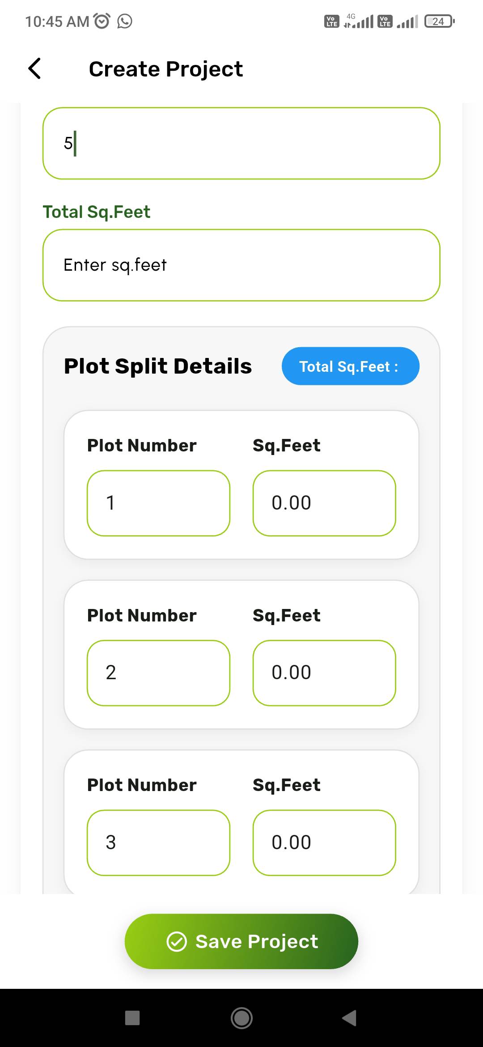Screen dimensions: 483x1047
Task: Tap the checkmark icon in Save Project
Action: [x=177, y=941]
